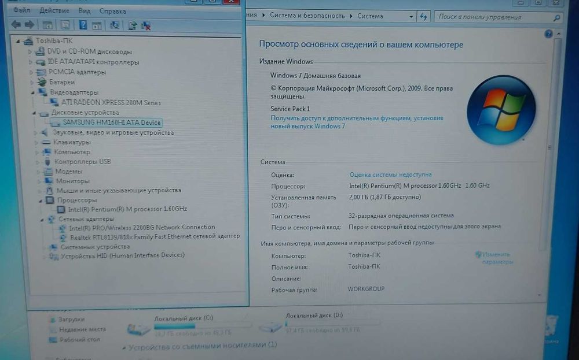
Task: Uninstall device toolbar icon with red X
Action: pos(146,26)
